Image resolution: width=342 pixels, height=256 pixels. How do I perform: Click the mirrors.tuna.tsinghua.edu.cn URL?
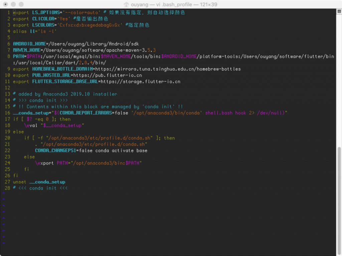(168, 69)
